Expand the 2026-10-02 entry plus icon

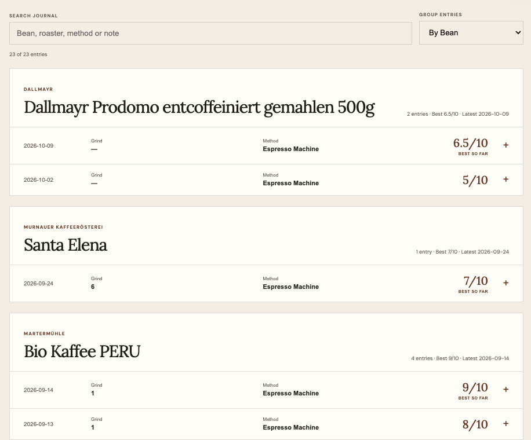point(505,179)
